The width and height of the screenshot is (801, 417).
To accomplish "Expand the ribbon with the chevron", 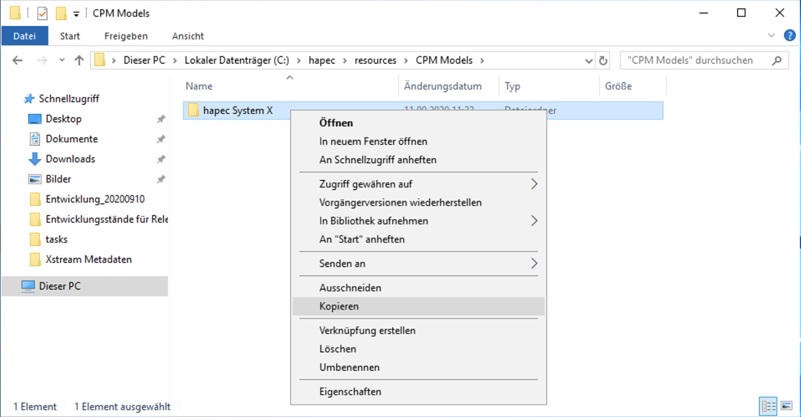I will click(x=771, y=36).
